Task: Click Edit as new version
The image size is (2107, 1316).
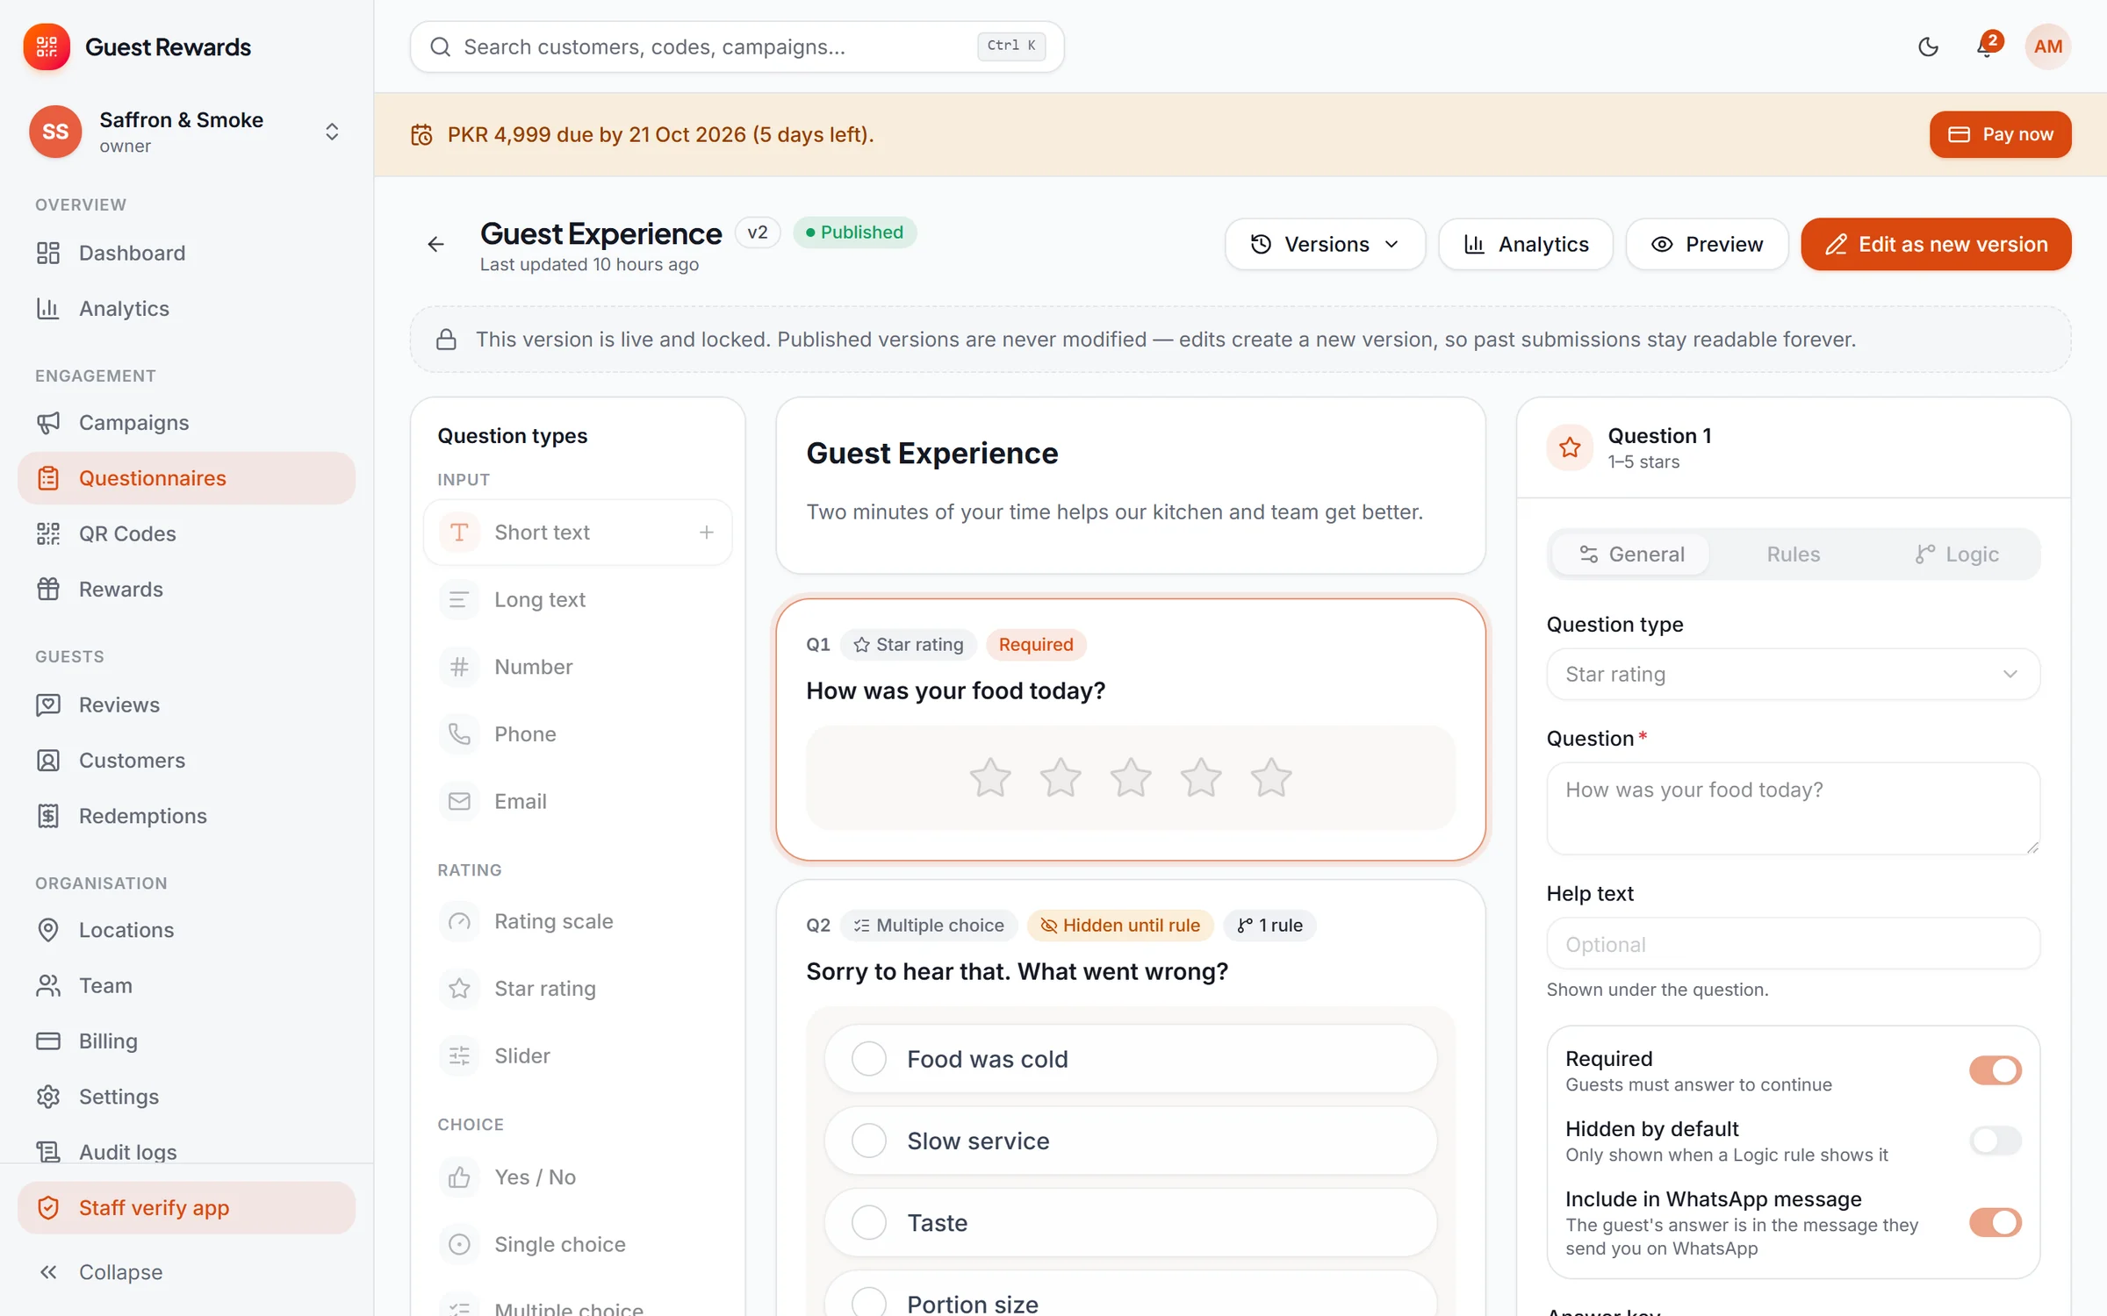Action: [x=1936, y=244]
